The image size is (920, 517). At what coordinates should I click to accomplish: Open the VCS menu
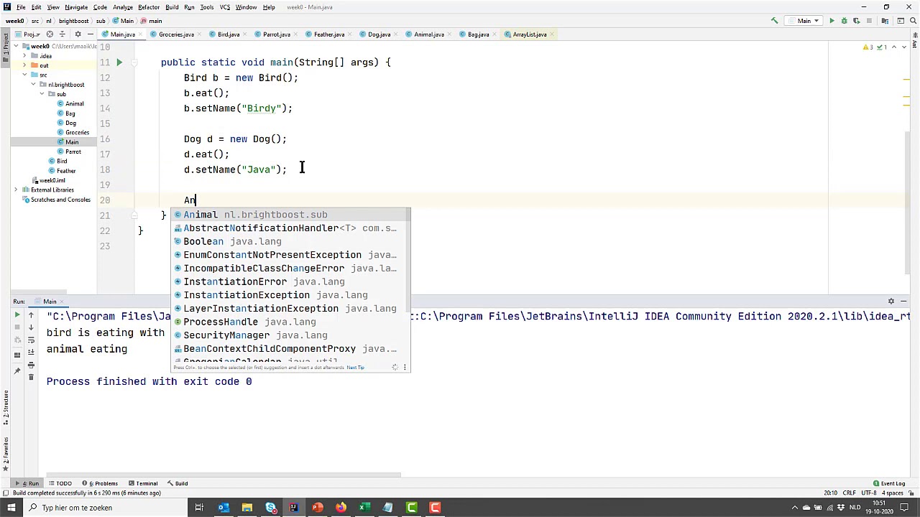click(225, 7)
